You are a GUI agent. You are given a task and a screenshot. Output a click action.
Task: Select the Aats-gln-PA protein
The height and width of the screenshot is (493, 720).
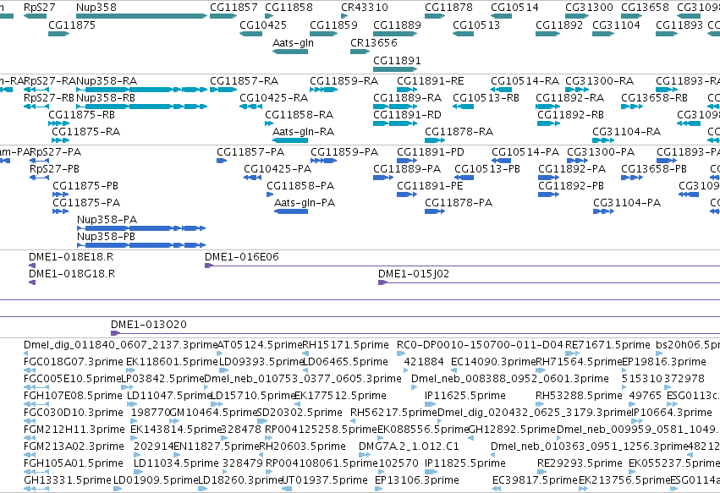click(x=291, y=211)
